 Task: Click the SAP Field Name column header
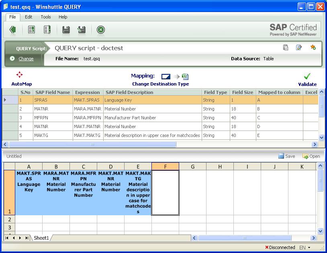coord(53,92)
